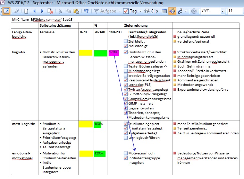Click the red tag next to 'grundlegend/ essentiell'
Image resolution: width=244 pixels, height=179 pixels.
click(x=175, y=37)
